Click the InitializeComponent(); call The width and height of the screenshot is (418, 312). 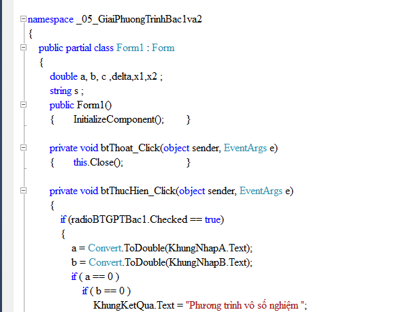[119, 119]
